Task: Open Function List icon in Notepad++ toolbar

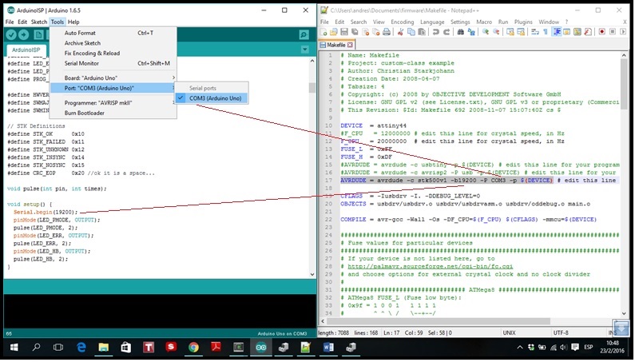Action: click(x=588, y=32)
